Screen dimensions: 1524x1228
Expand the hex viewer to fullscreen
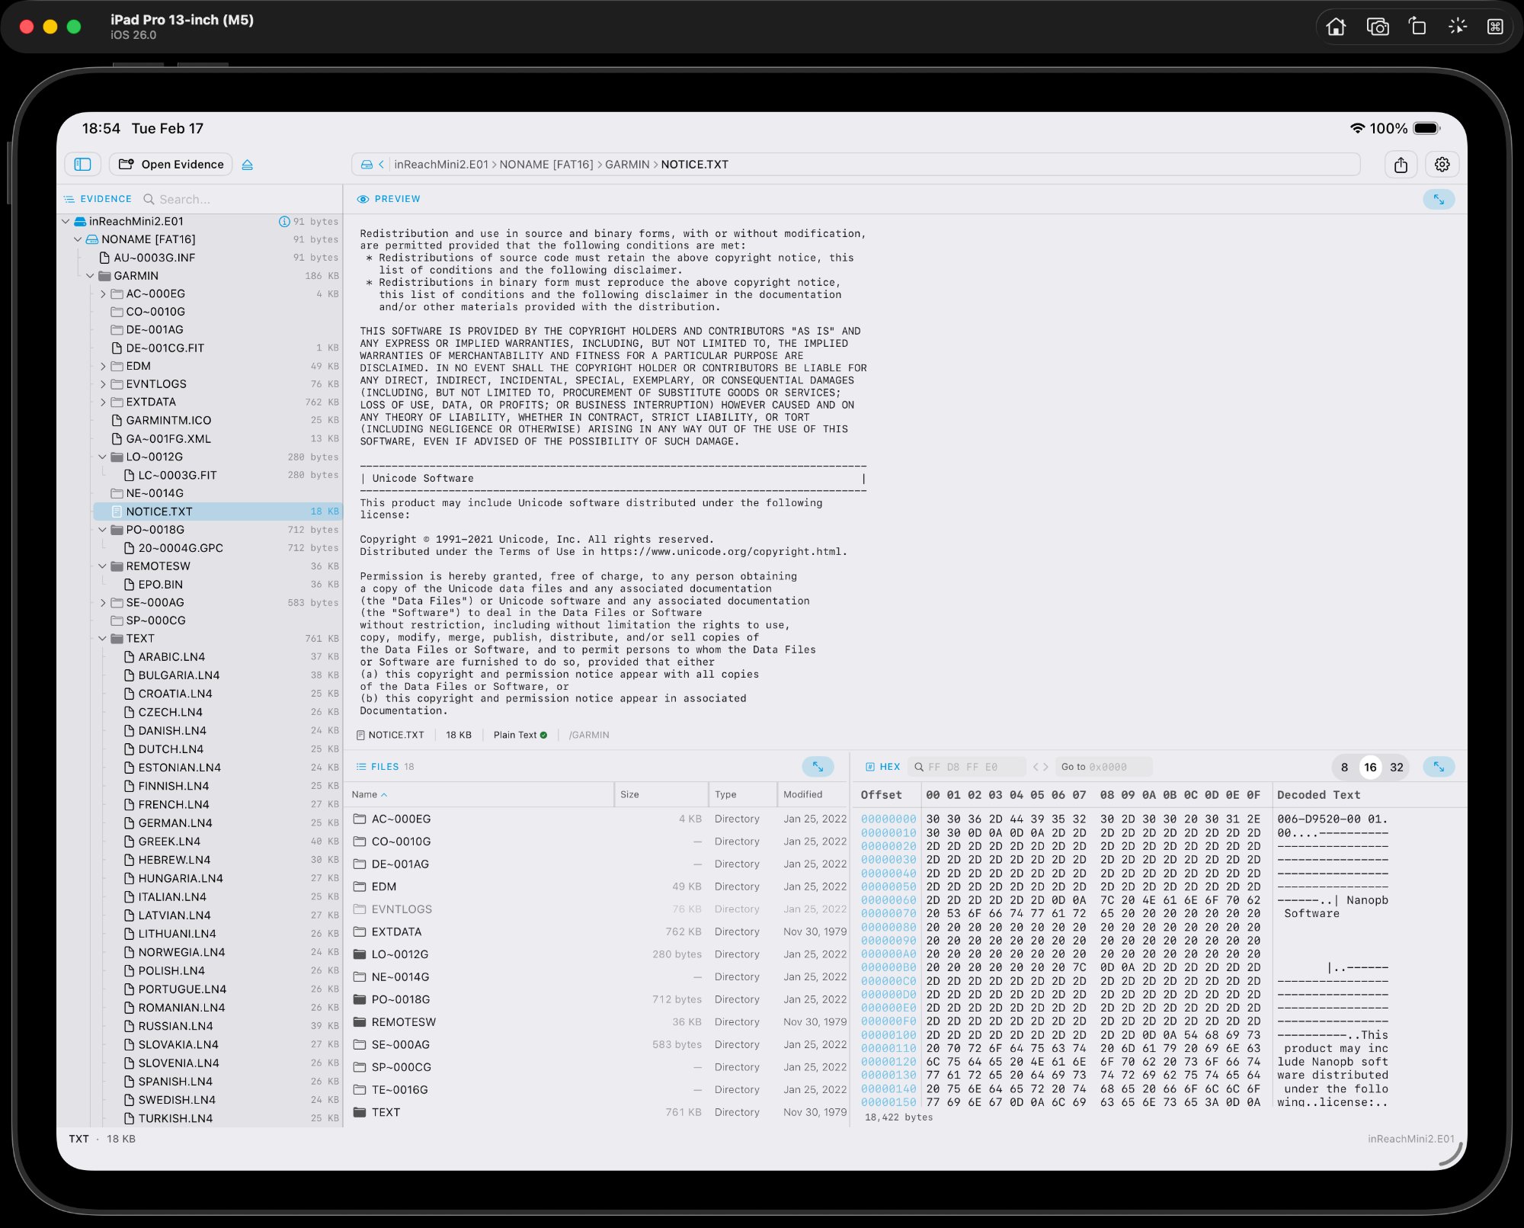pos(1439,767)
